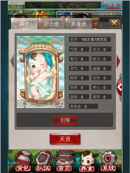This screenshot has width=130, height=173.
Task: Open the 背包 backpack bag icon
Action: point(23,161)
